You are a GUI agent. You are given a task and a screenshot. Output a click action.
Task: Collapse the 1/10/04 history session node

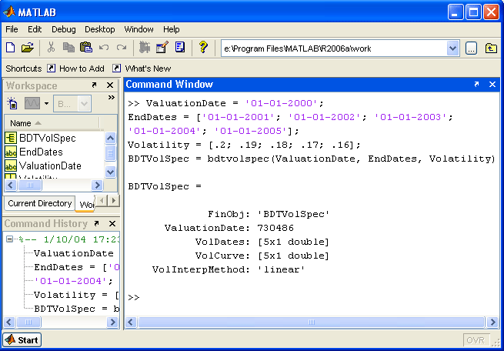coord(10,239)
